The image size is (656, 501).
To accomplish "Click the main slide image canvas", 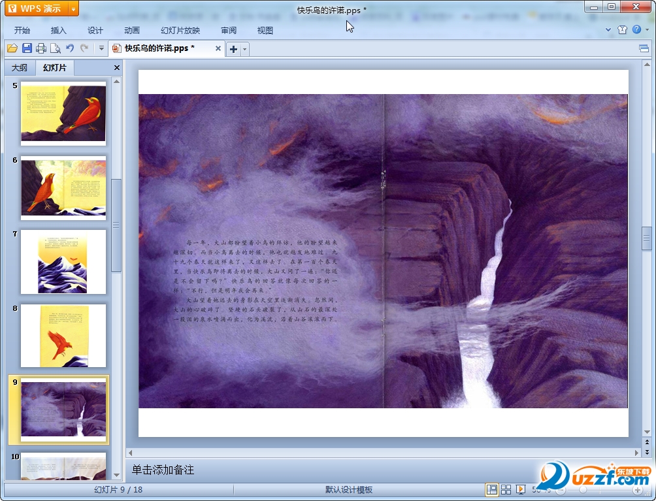I will 384,251.
